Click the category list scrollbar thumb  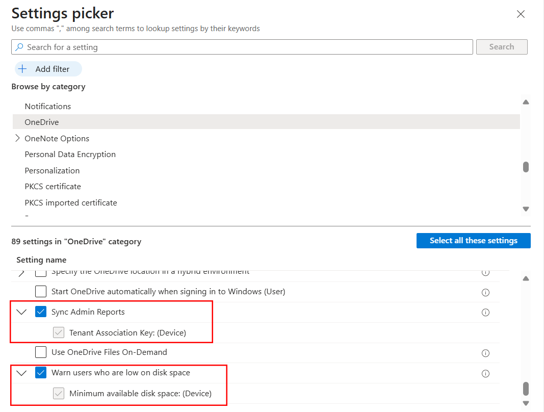pyautogui.click(x=526, y=167)
